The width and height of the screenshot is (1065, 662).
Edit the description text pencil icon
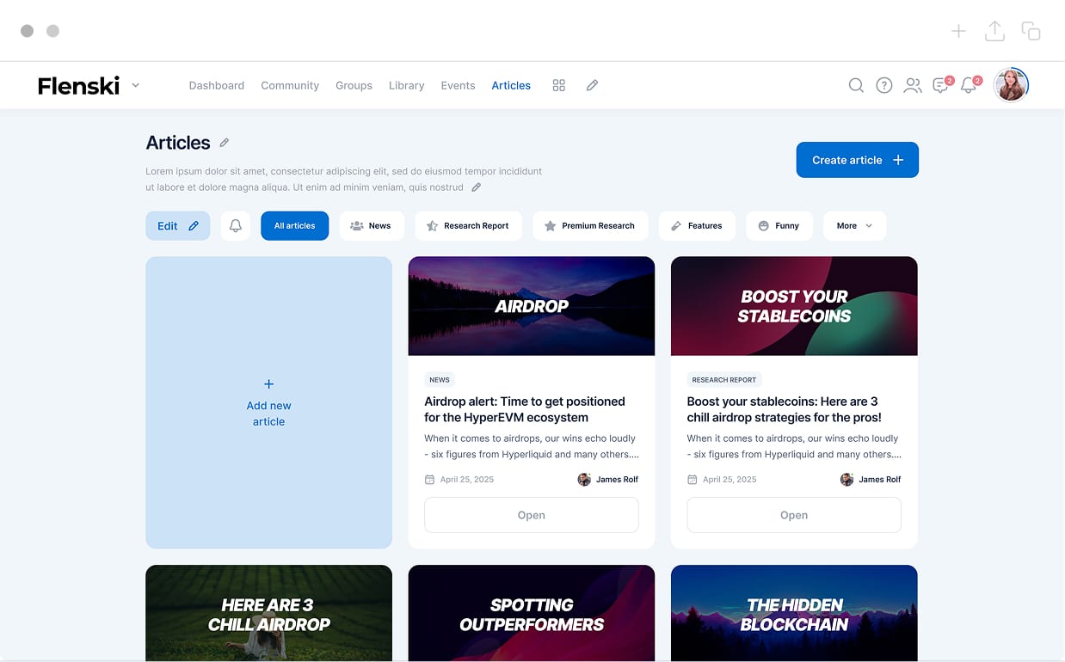coord(477,187)
